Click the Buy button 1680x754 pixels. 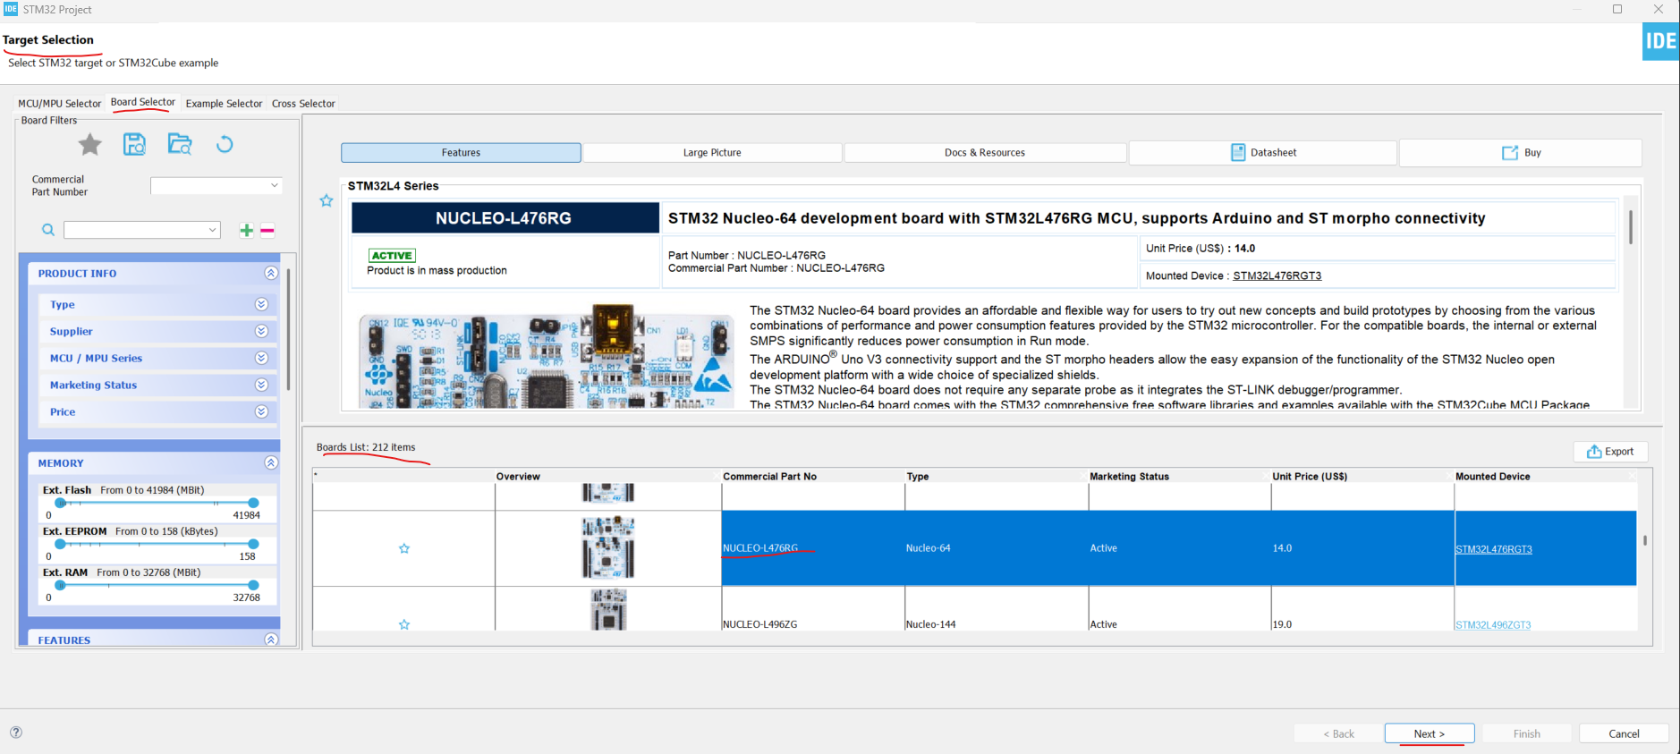point(1521,153)
